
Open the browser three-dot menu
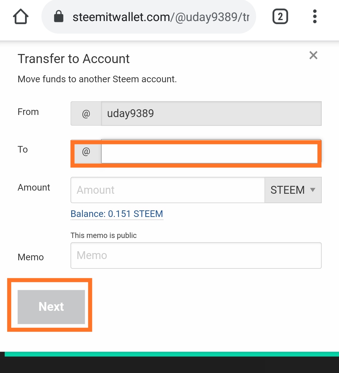pyautogui.click(x=315, y=17)
